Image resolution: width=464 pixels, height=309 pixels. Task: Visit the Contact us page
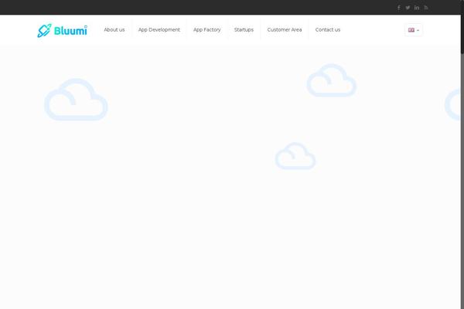click(x=328, y=29)
